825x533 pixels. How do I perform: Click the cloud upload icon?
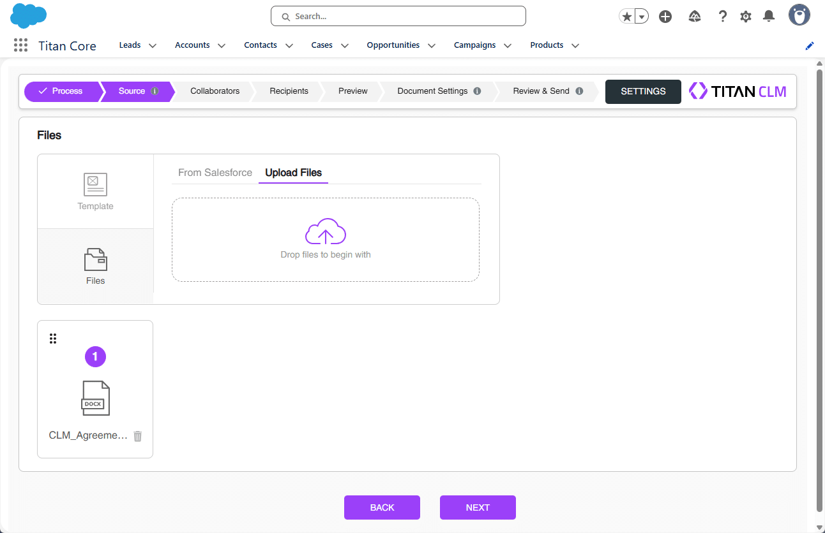click(326, 231)
